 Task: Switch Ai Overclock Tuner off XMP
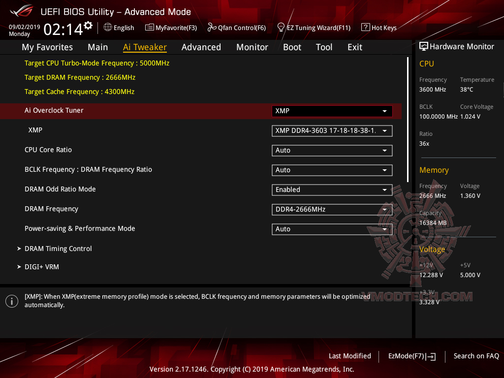click(332, 111)
